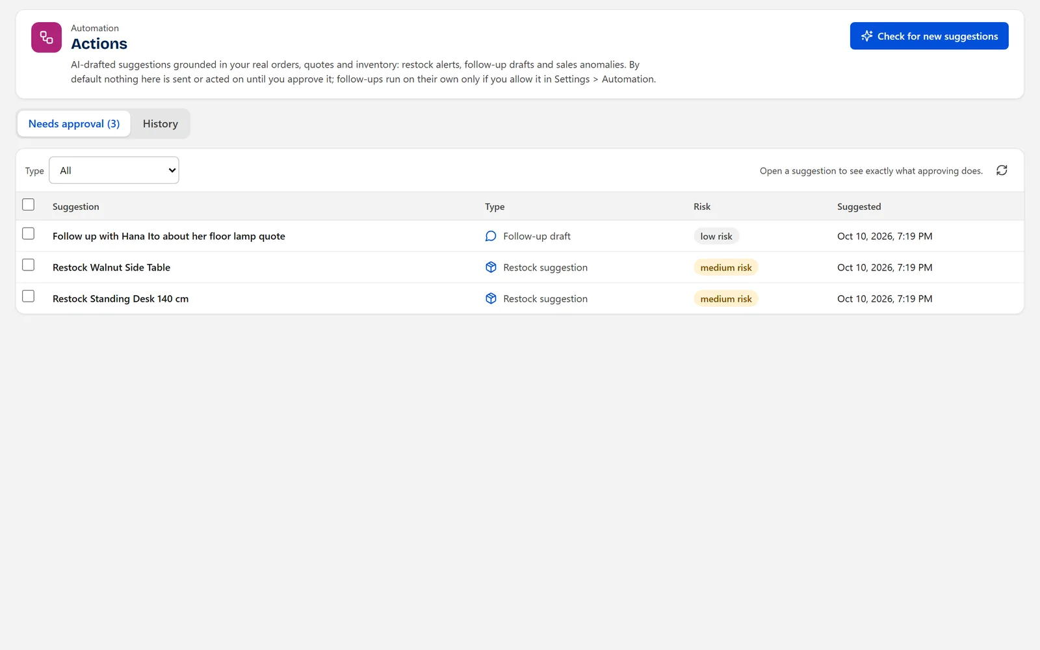Viewport: 1040px width, 650px height.
Task: Click the magenta Automation Actions logo icon
Action: tap(46, 37)
